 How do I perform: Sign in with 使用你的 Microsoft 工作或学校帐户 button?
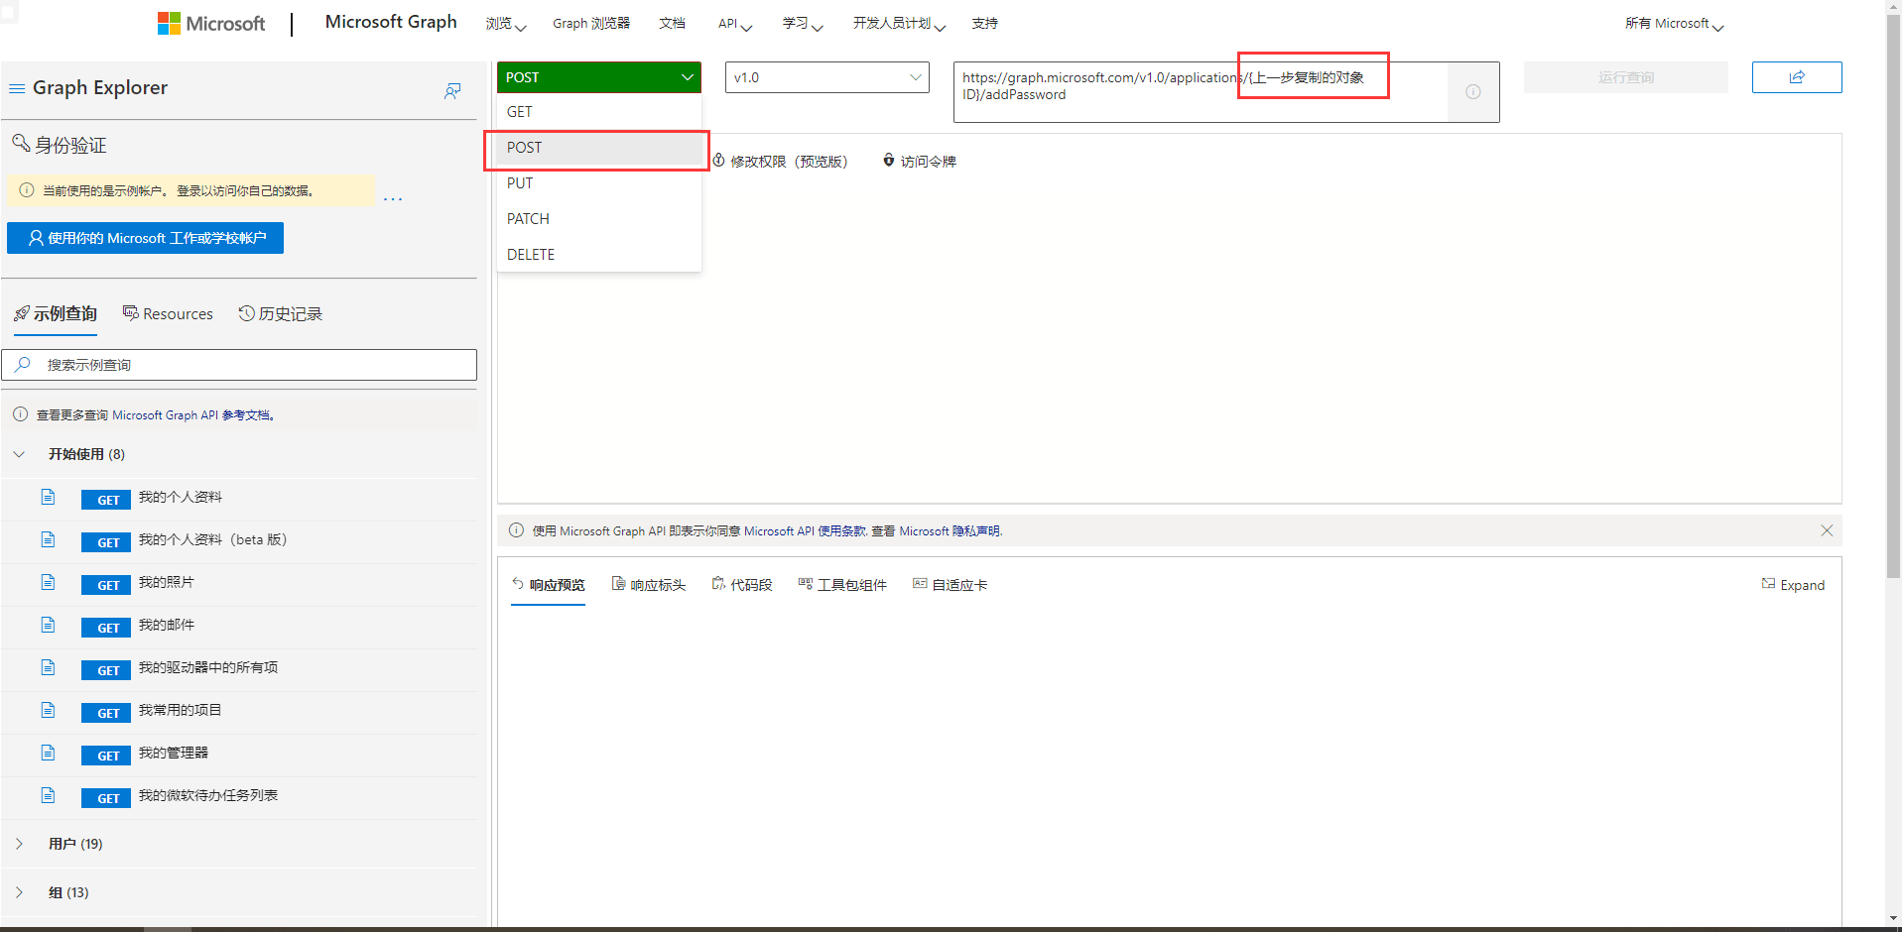pos(145,238)
